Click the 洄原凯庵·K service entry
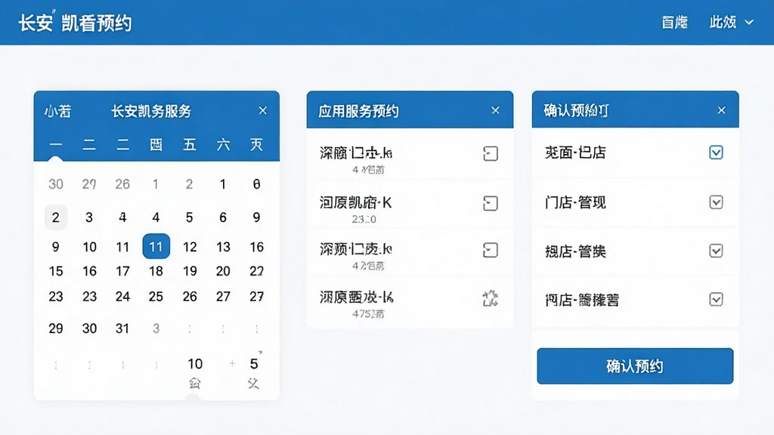The height and width of the screenshot is (435, 774). [x=410, y=204]
